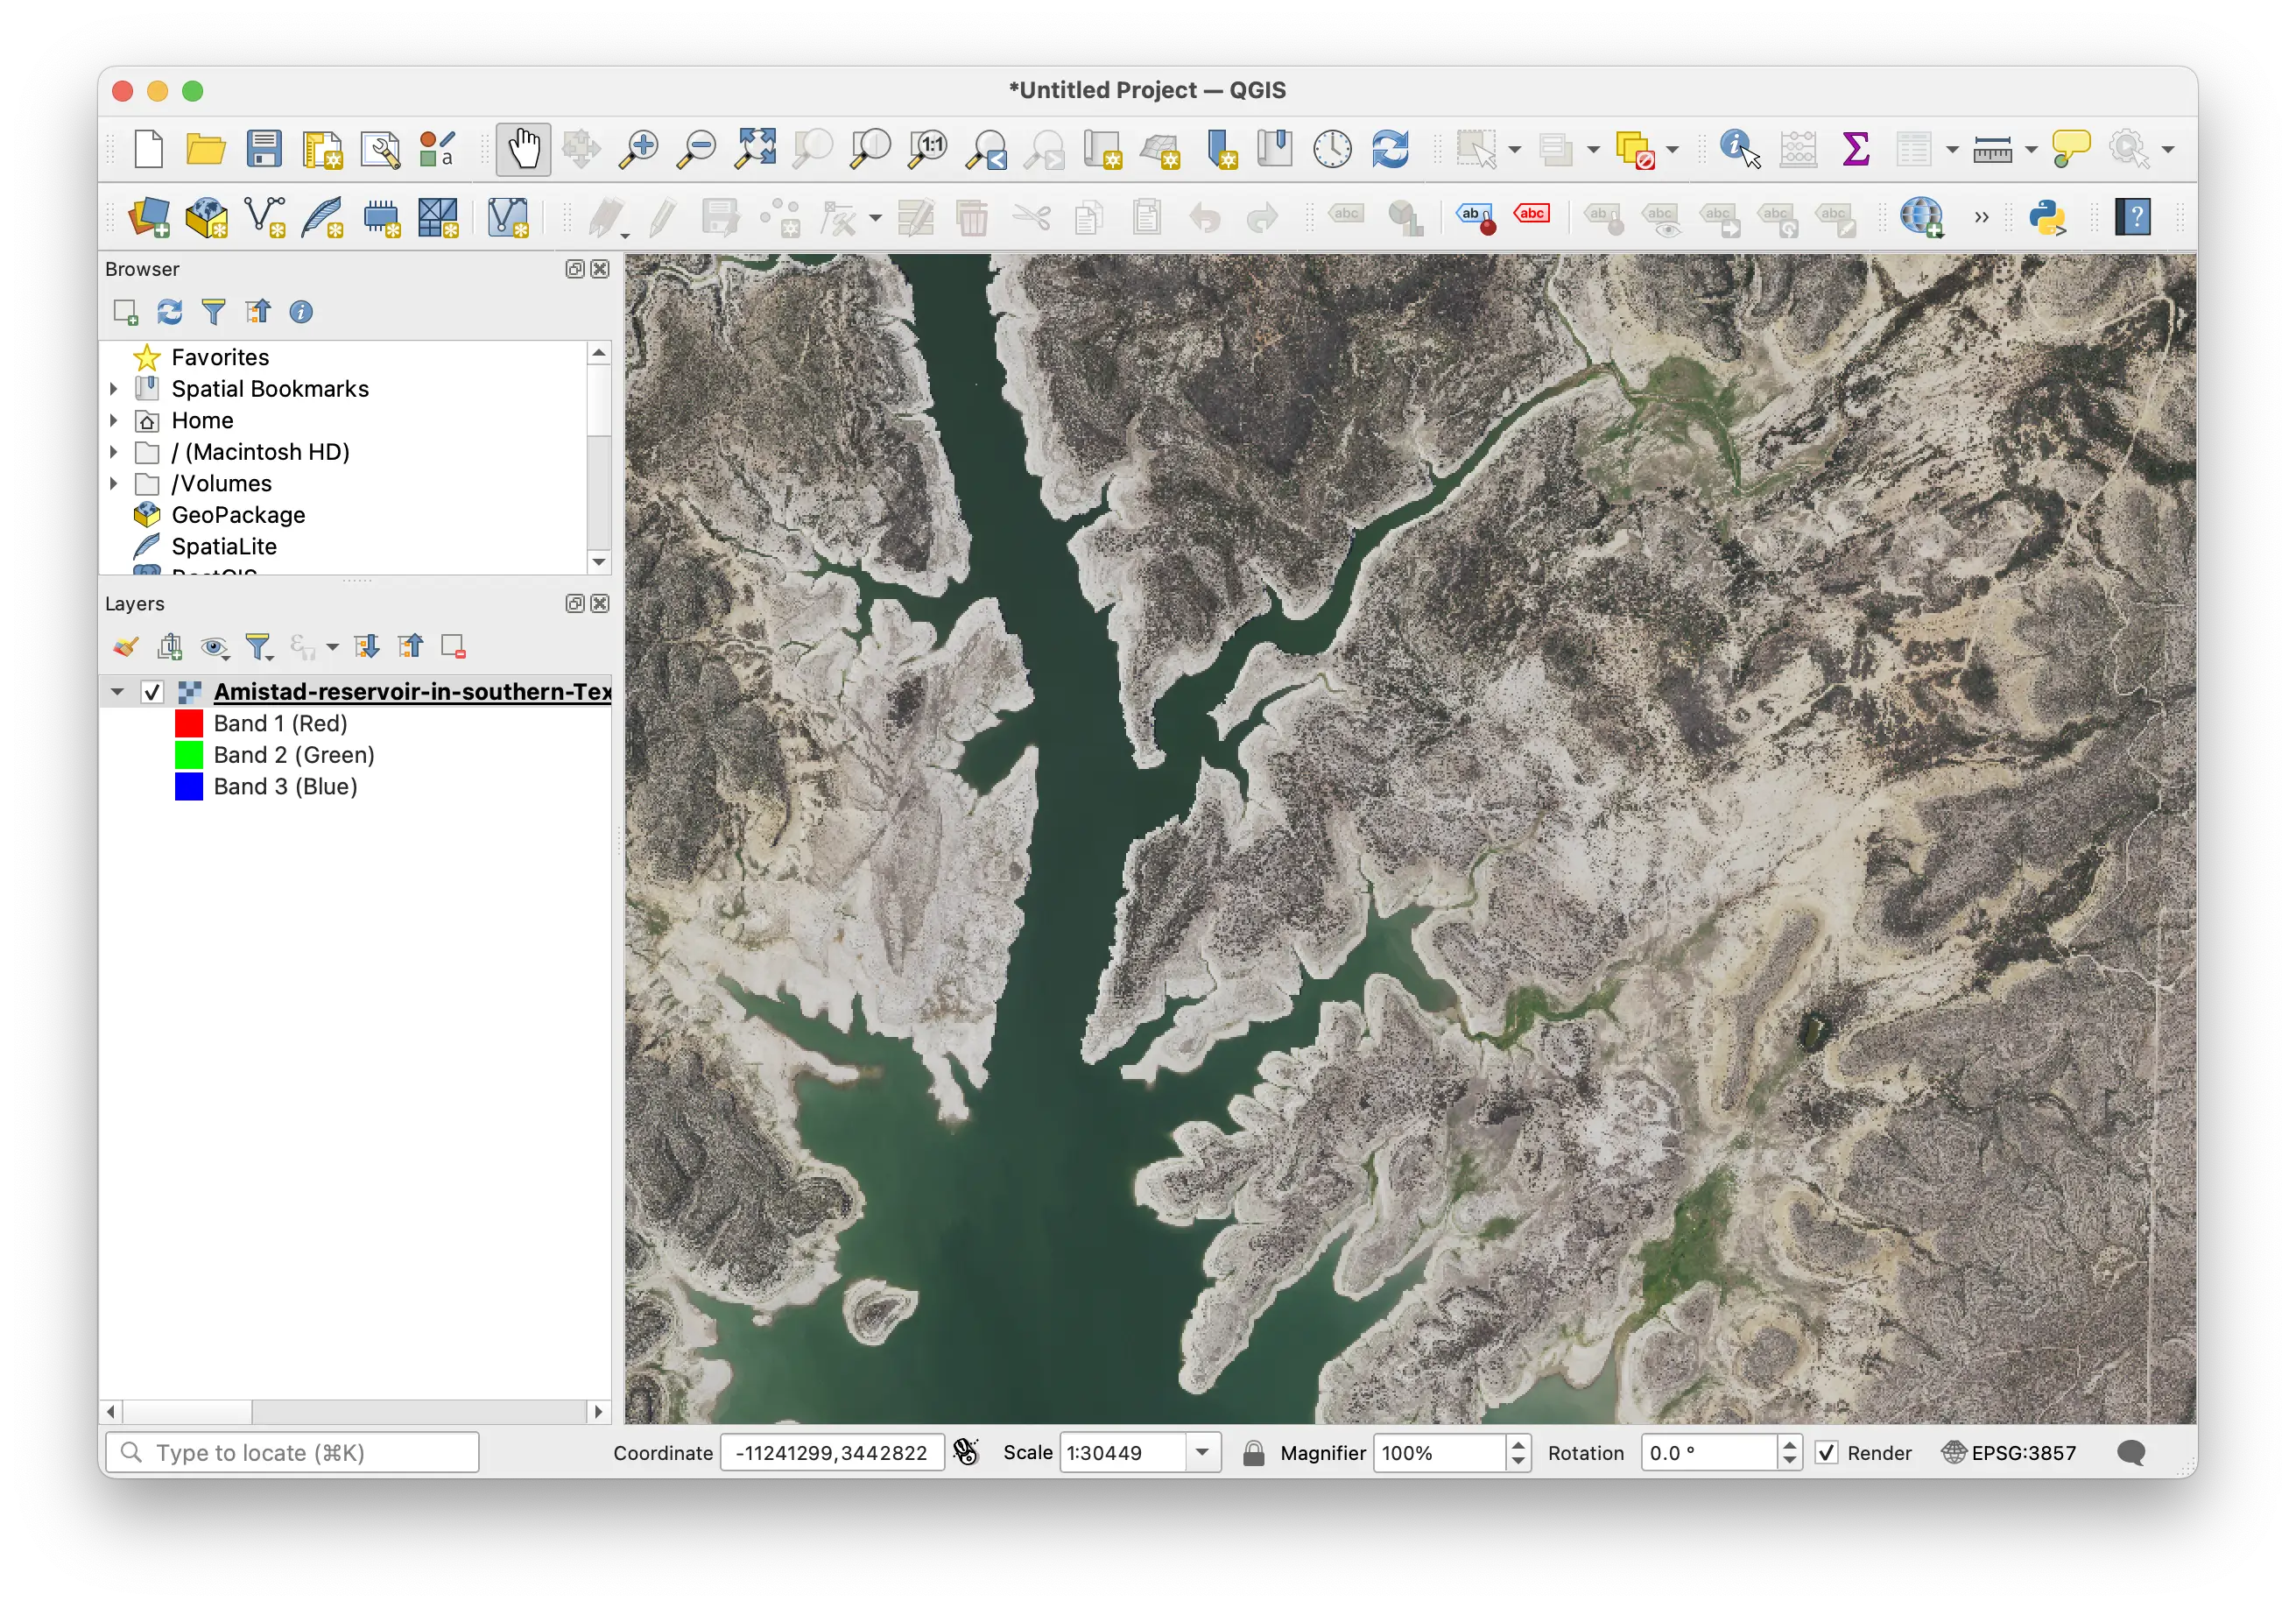Open Layer Styling panel paintbrush icon

125,647
